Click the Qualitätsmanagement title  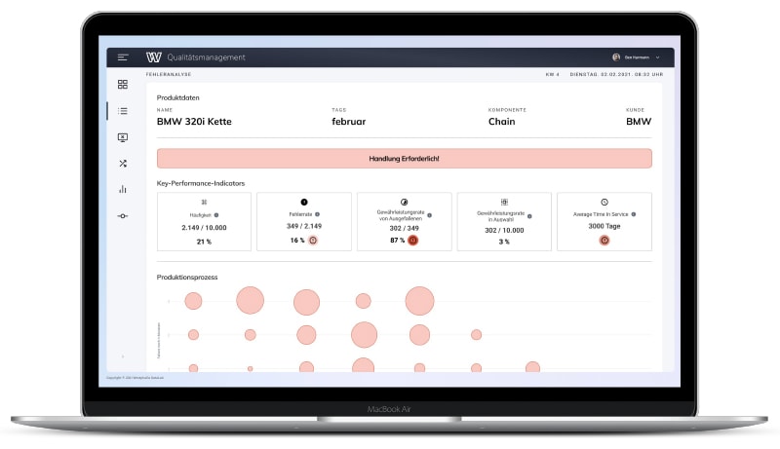206,57
